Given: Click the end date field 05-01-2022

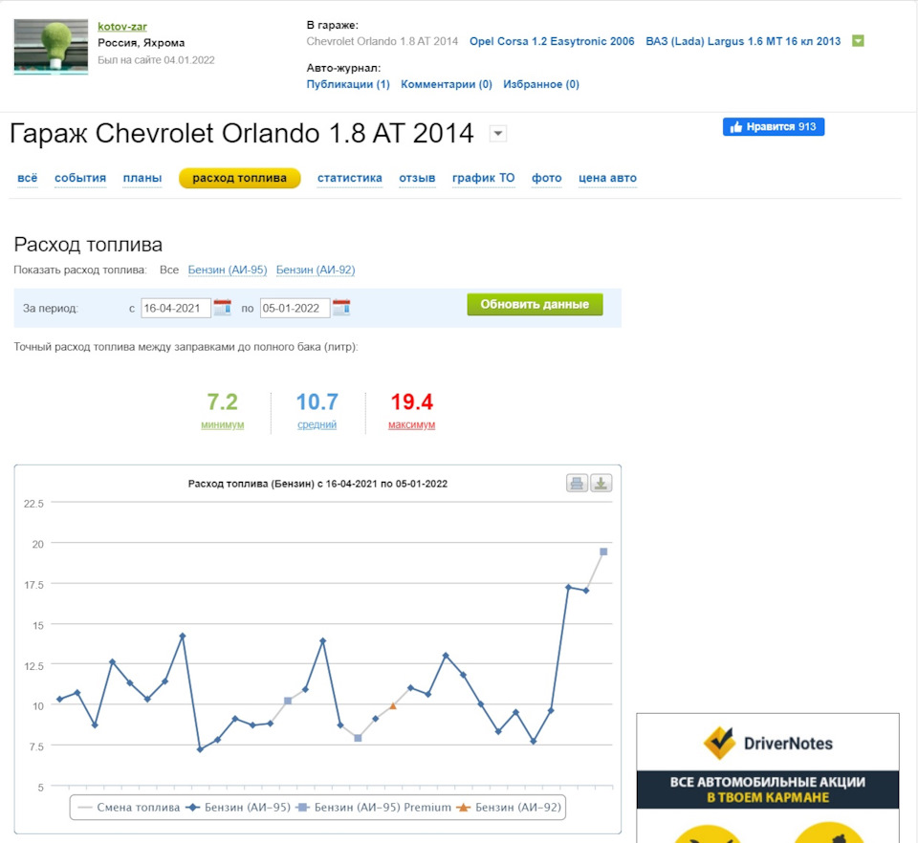Looking at the screenshot, I should [295, 309].
